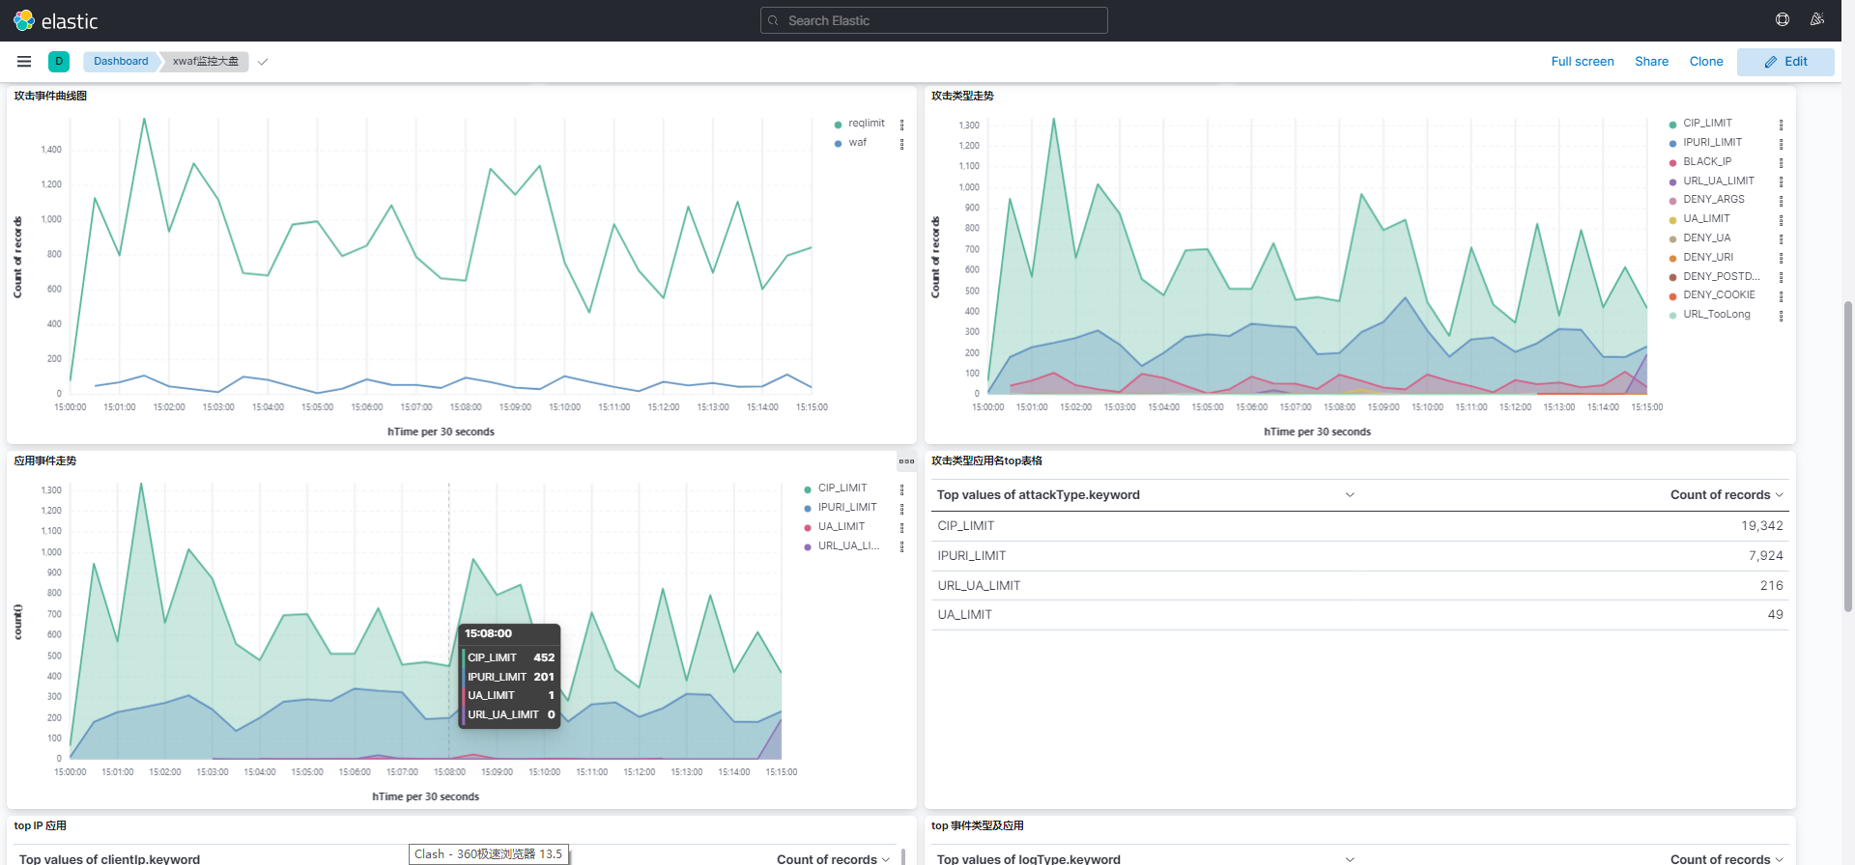The height and width of the screenshot is (865, 1855).
Task: Click the 216 count cell
Action: click(1771, 586)
